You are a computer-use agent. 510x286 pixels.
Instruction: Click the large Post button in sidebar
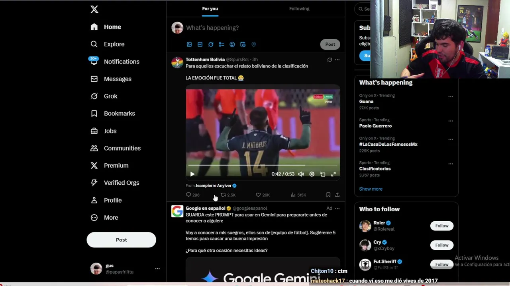pos(122,240)
